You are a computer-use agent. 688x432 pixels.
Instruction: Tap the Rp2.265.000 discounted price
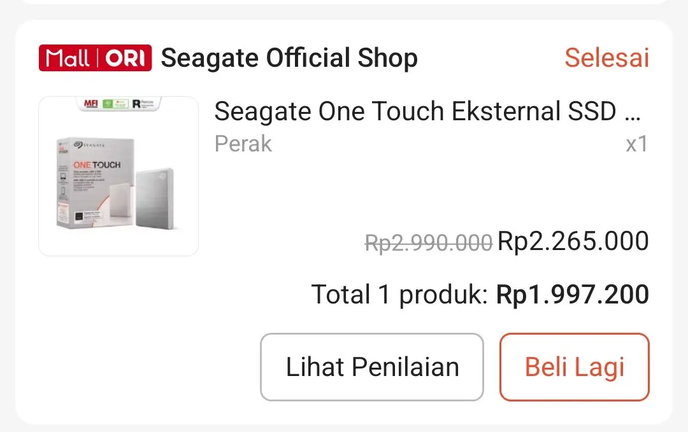573,242
